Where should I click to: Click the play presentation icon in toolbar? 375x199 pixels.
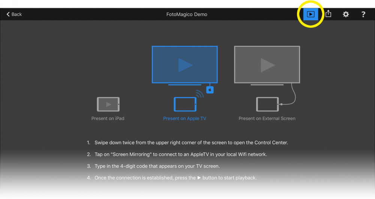click(x=310, y=14)
